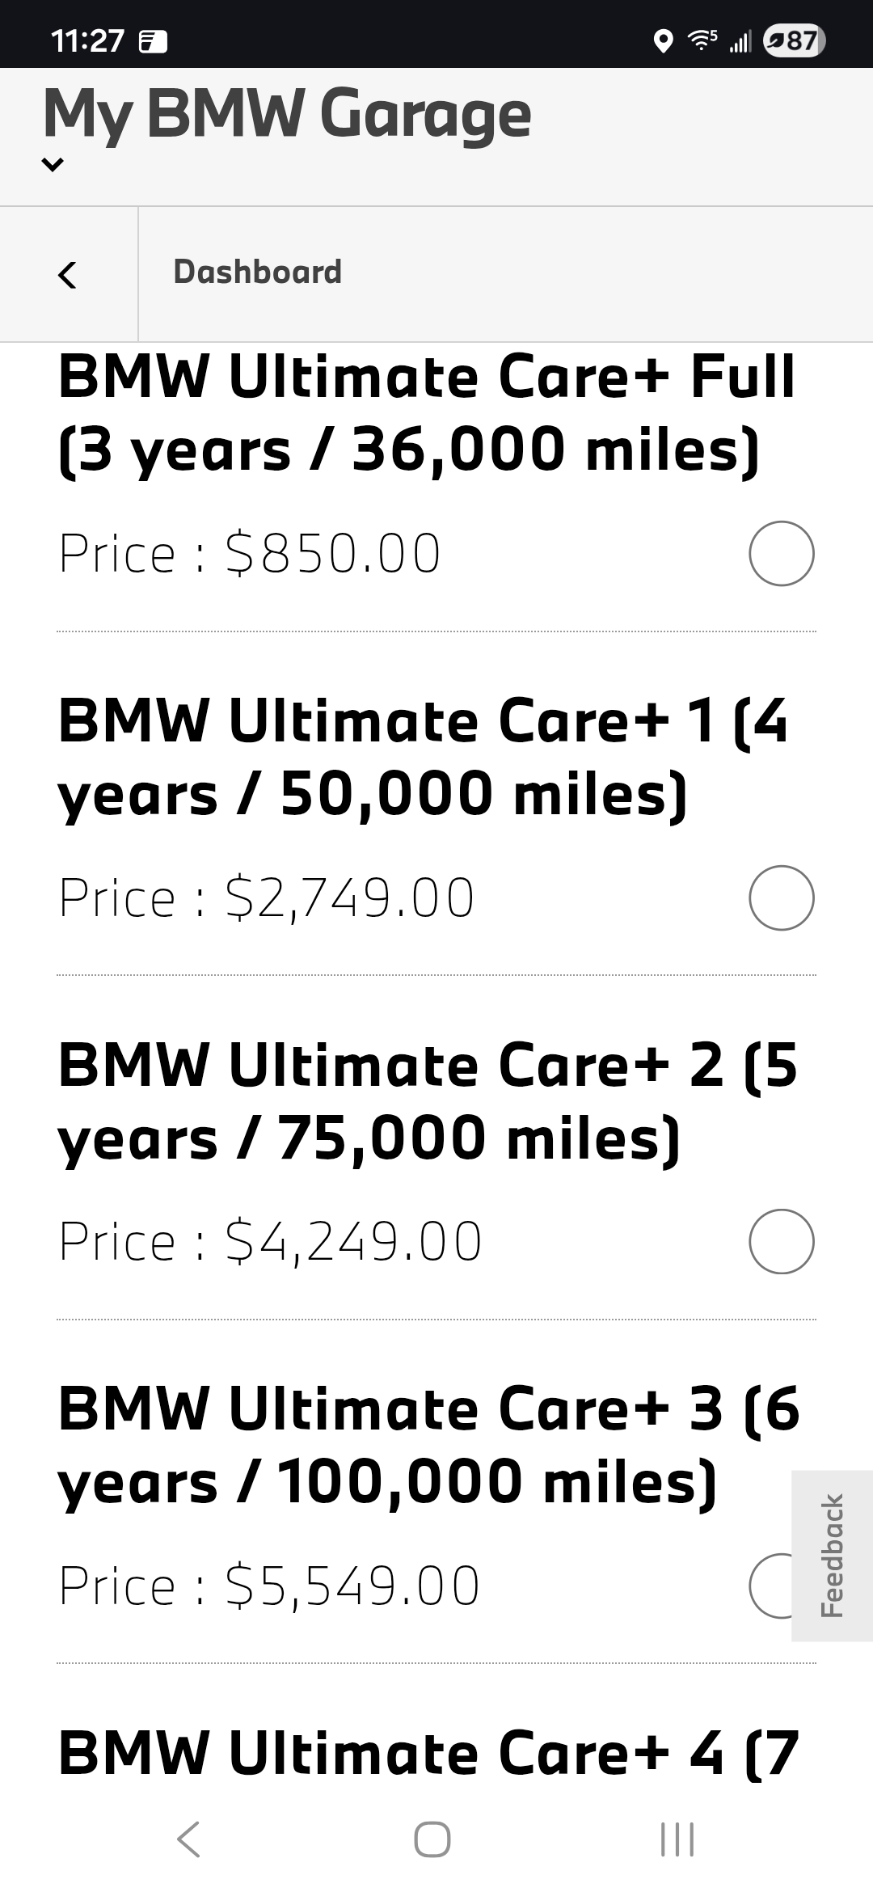Choose Ultimate Care+ 2 $4,249.00 radio button
873x1892 pixels.
(781, 1241)
